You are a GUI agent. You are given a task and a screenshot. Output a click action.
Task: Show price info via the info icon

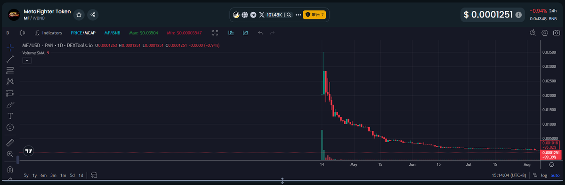click(x=518, y=15)
